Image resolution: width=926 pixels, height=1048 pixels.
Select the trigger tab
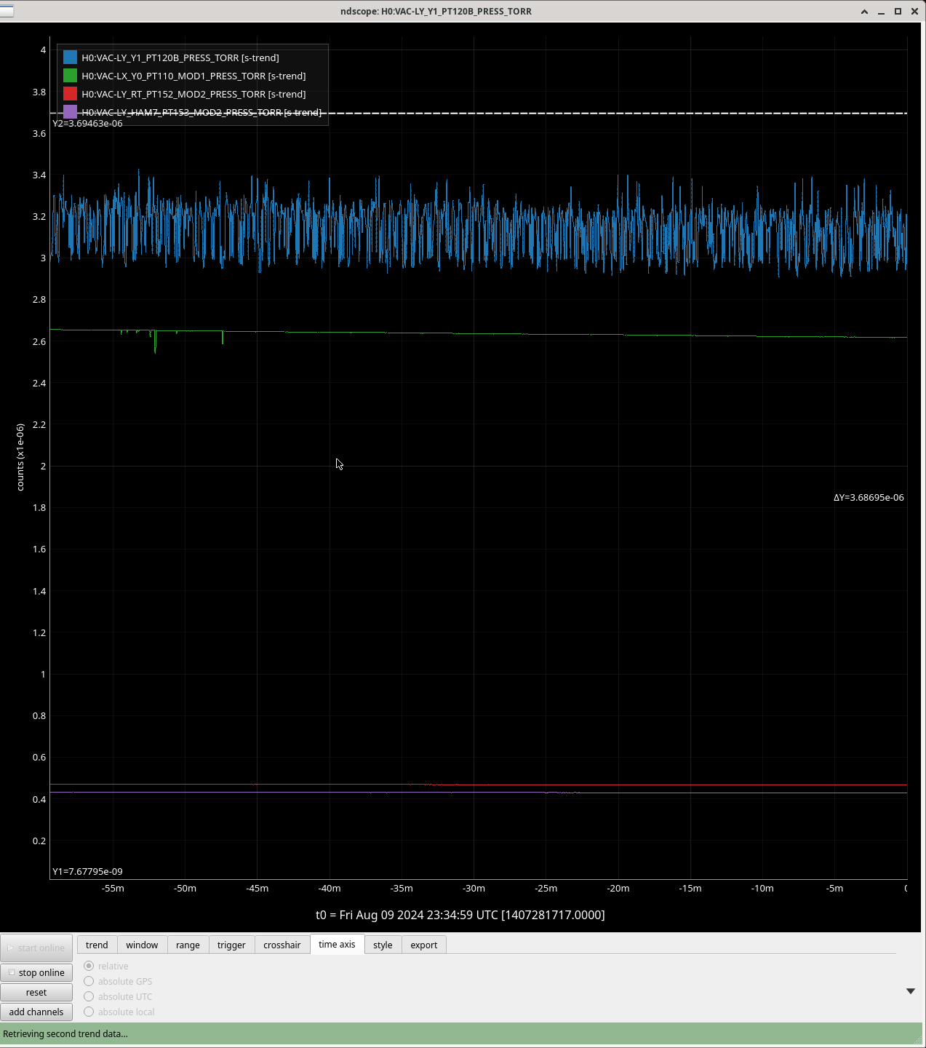click(x=231, y=945)
